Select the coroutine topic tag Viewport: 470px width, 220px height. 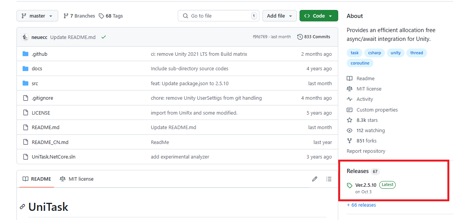(360, 63)
